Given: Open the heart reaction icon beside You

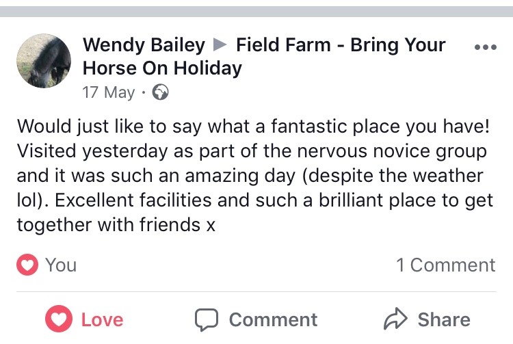Looking at the screenshot, I should coord(27,265).
